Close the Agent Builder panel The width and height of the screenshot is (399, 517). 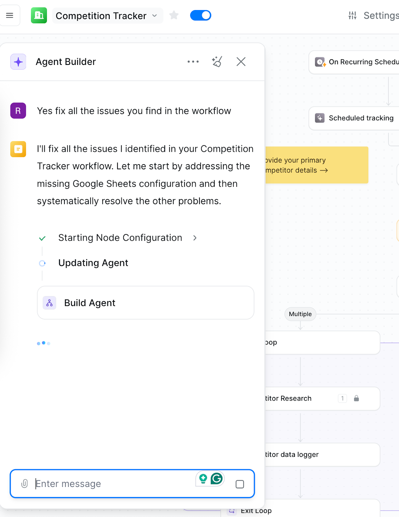coord(241,61)
